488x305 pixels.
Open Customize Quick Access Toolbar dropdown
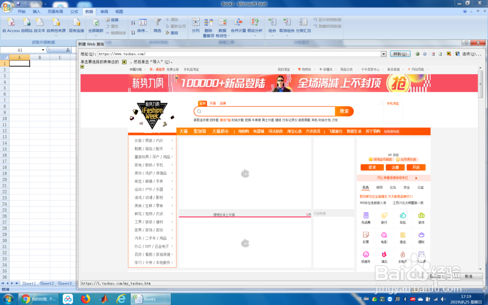pos(45,4)
